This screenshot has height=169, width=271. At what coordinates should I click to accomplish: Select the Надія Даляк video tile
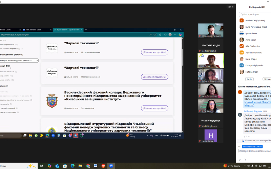point(211,136)
